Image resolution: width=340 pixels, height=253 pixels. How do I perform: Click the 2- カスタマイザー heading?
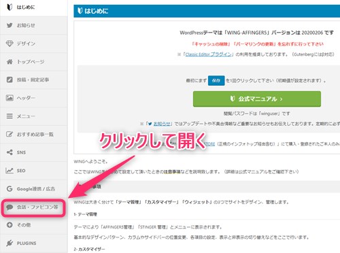coord(89,249)
